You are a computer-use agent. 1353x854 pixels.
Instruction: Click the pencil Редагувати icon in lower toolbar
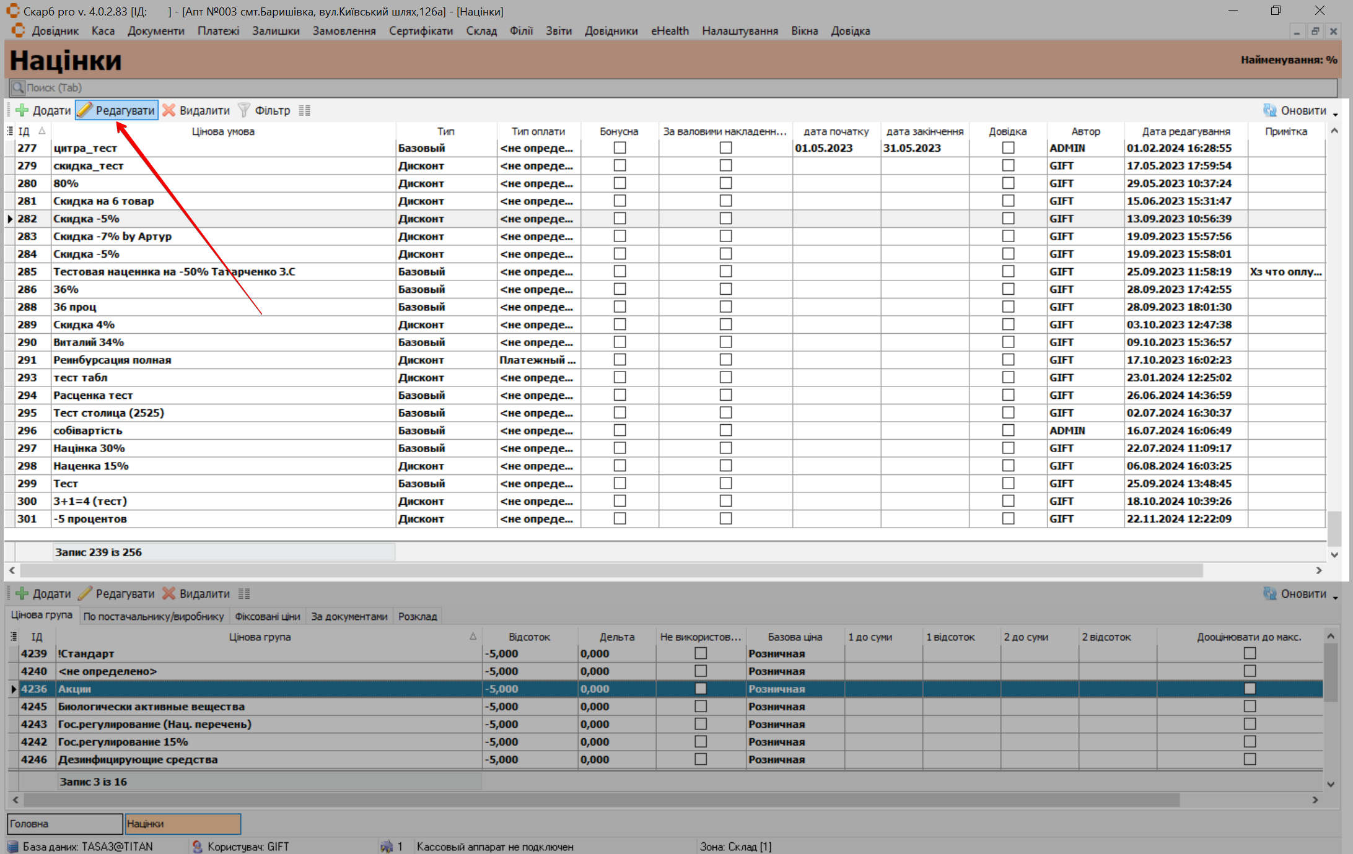pos(85,593)
